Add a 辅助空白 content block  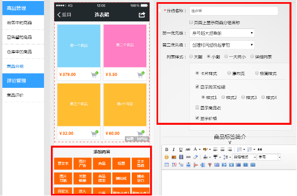140,178
